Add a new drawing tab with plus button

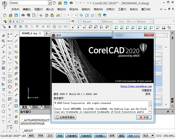pos(46,33)
